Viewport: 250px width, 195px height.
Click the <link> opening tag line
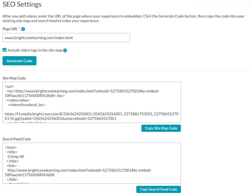pyautogui.click(x=11, y=166)
